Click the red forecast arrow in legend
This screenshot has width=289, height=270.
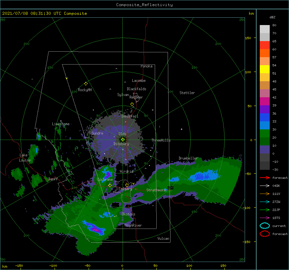pyautogui.click(x=265, y=178)
